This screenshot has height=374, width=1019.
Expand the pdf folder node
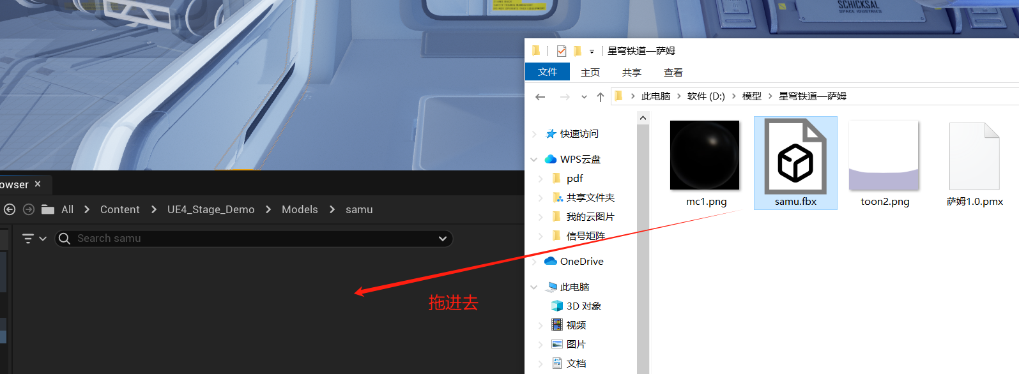pos(540,178)
